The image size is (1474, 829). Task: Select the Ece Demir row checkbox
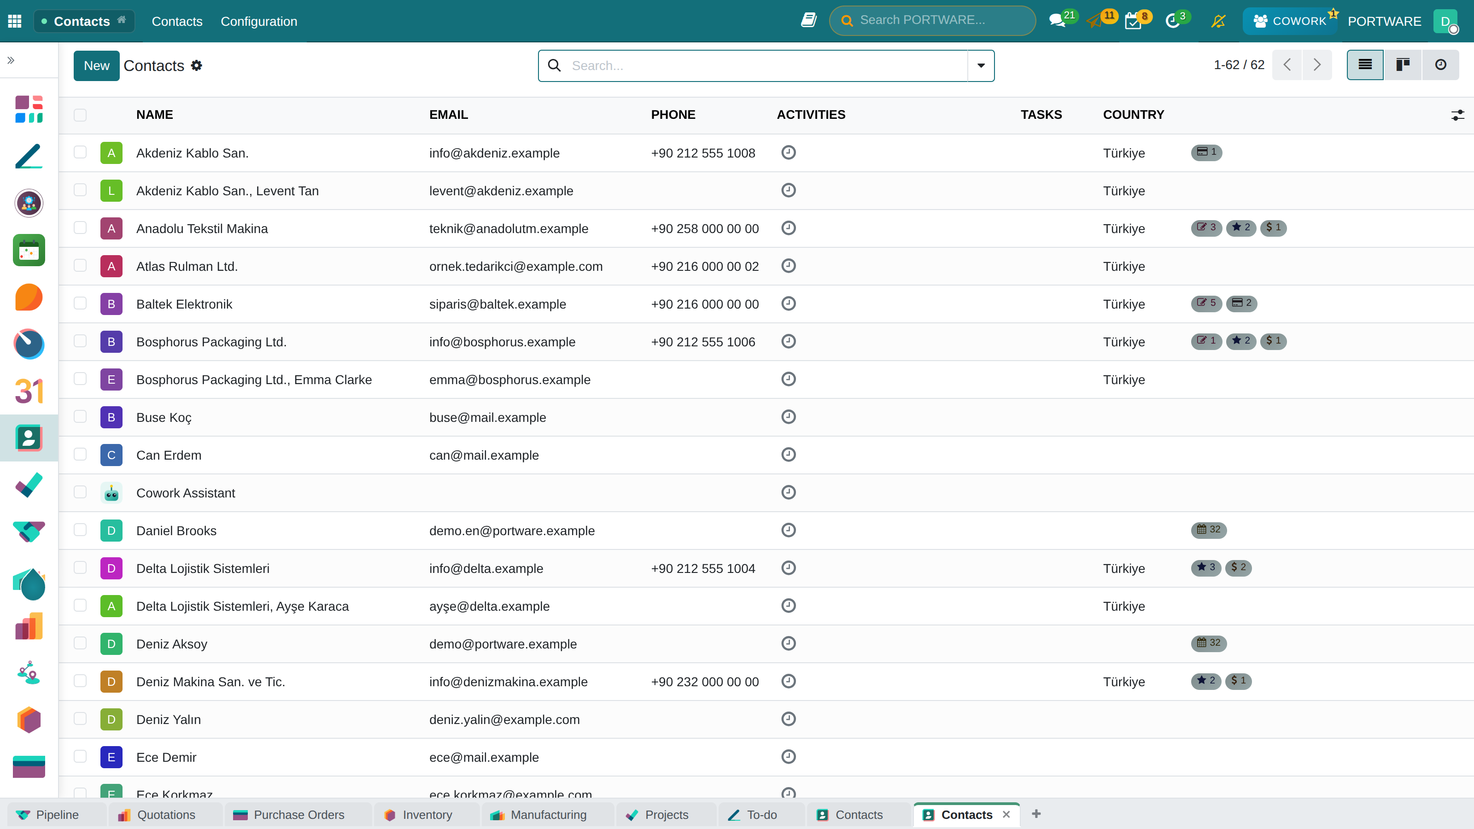pyautogui.click(x=80, y=756)
